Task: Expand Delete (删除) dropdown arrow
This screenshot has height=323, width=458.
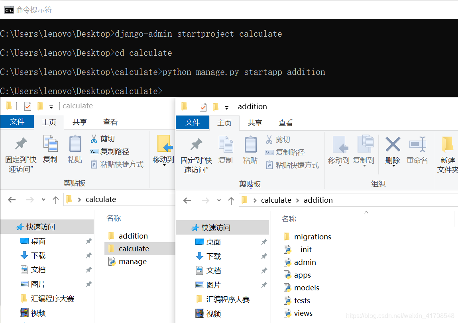Action: (x=393, y=166)
